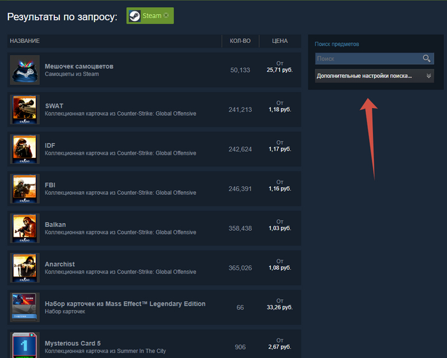Click the SWAT row's Counter-Strike: Global Offensive subtitle
This screenshot has width=447, height=358.
click(120, 114)
